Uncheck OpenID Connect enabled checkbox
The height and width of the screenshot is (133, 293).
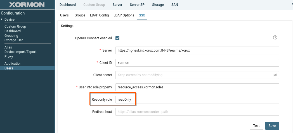(x=117, y=38)
